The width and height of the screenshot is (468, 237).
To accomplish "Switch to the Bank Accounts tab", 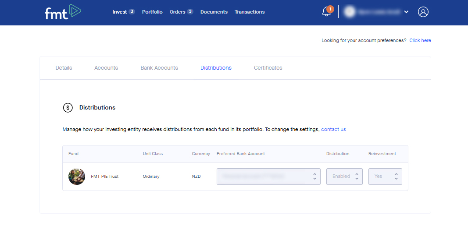I will (159, 68).
